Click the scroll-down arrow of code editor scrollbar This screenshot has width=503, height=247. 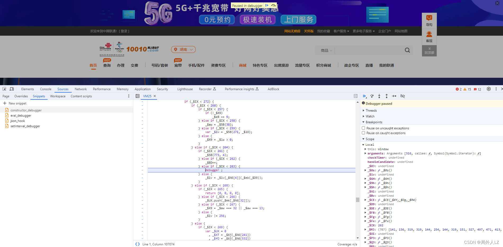pyautogui.click(x=358, y=238)
